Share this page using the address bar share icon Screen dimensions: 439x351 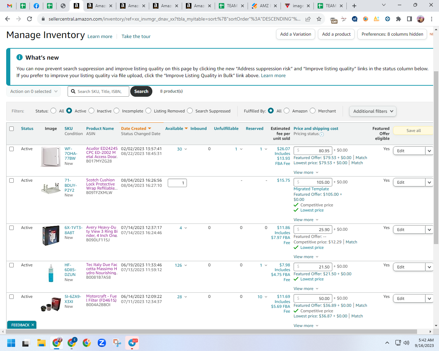pos(308,19)
